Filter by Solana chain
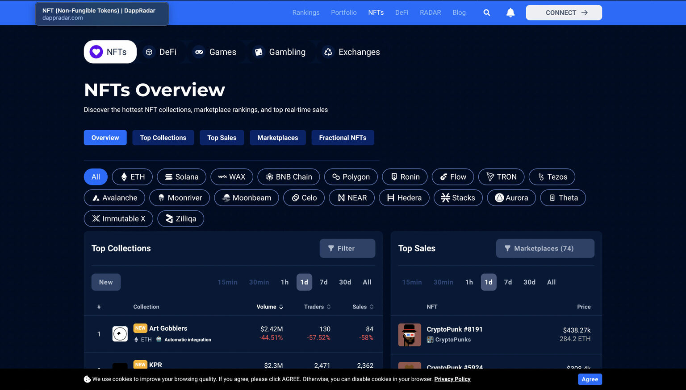 (181, 177)
